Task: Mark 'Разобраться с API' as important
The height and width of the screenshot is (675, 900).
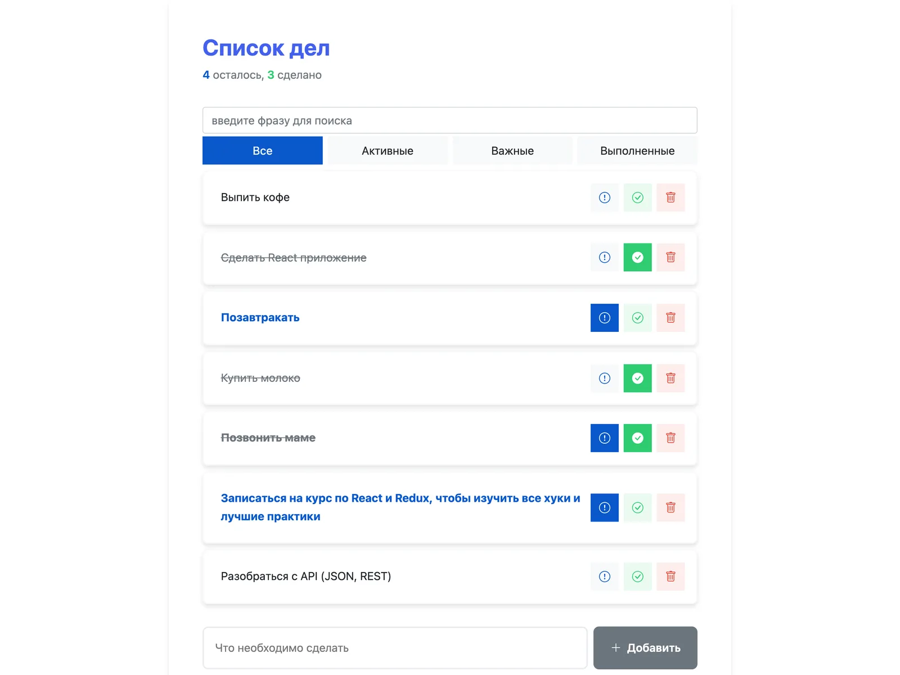Action: tap(604, 577)
